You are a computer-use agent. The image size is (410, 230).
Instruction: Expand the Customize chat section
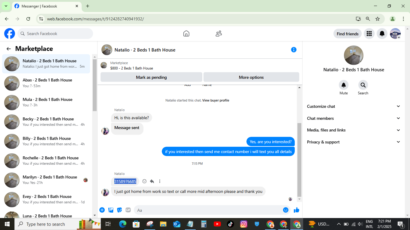[354, 106]
